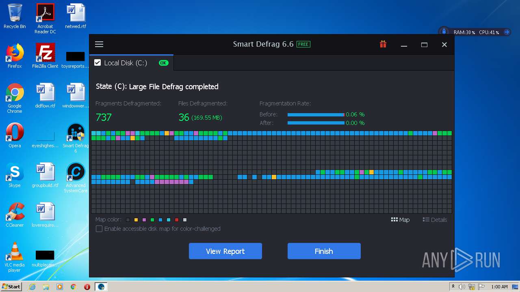Select the Advanced SystemCare desktop icon

[x=76, y=178]
